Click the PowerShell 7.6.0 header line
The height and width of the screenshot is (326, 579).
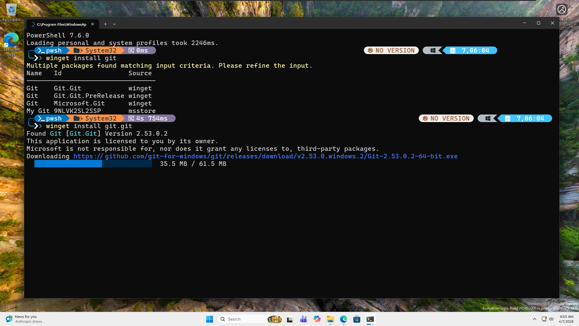click(58, 35)
